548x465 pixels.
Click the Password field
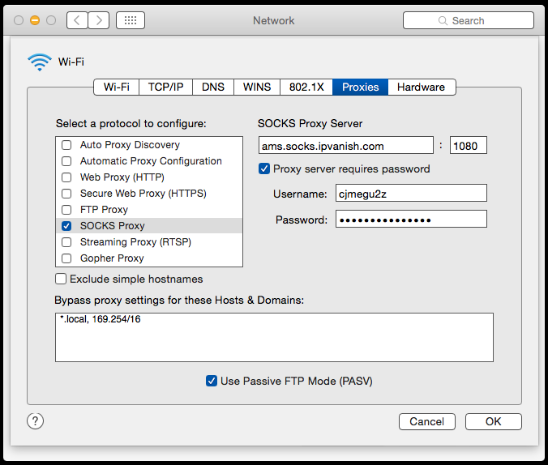click(411, 219)
